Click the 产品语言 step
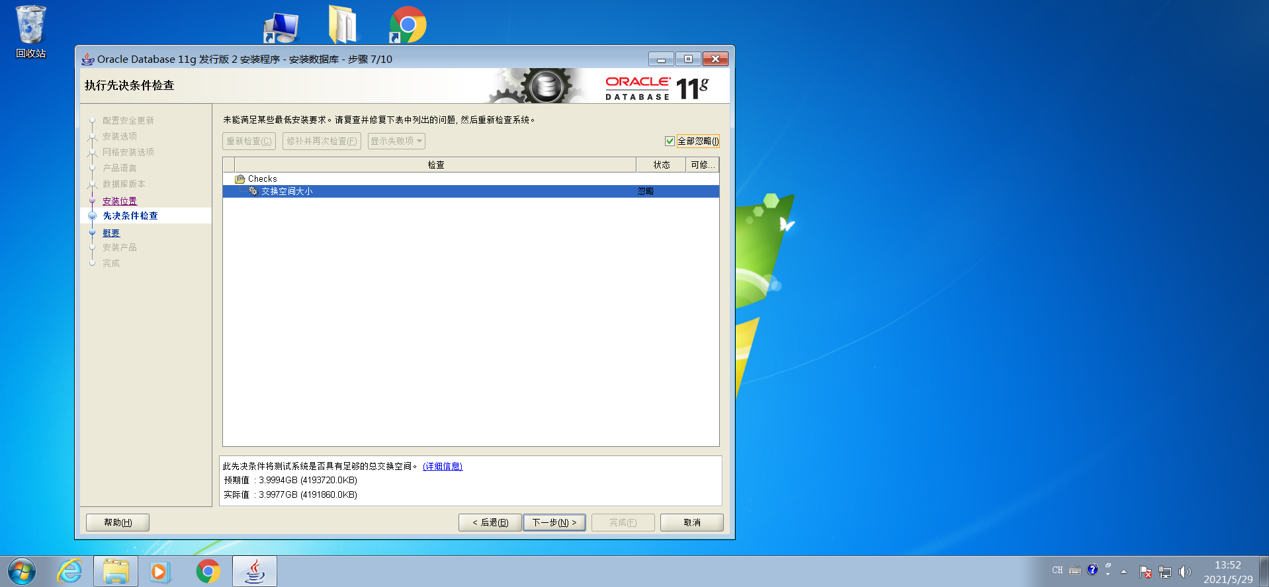This screenshot has height=587, width=1269. click(x=120, y=168)
